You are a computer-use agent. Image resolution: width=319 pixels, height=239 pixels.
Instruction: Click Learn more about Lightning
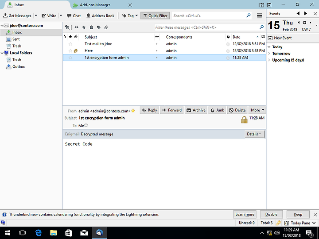click(x=245, y=214)
